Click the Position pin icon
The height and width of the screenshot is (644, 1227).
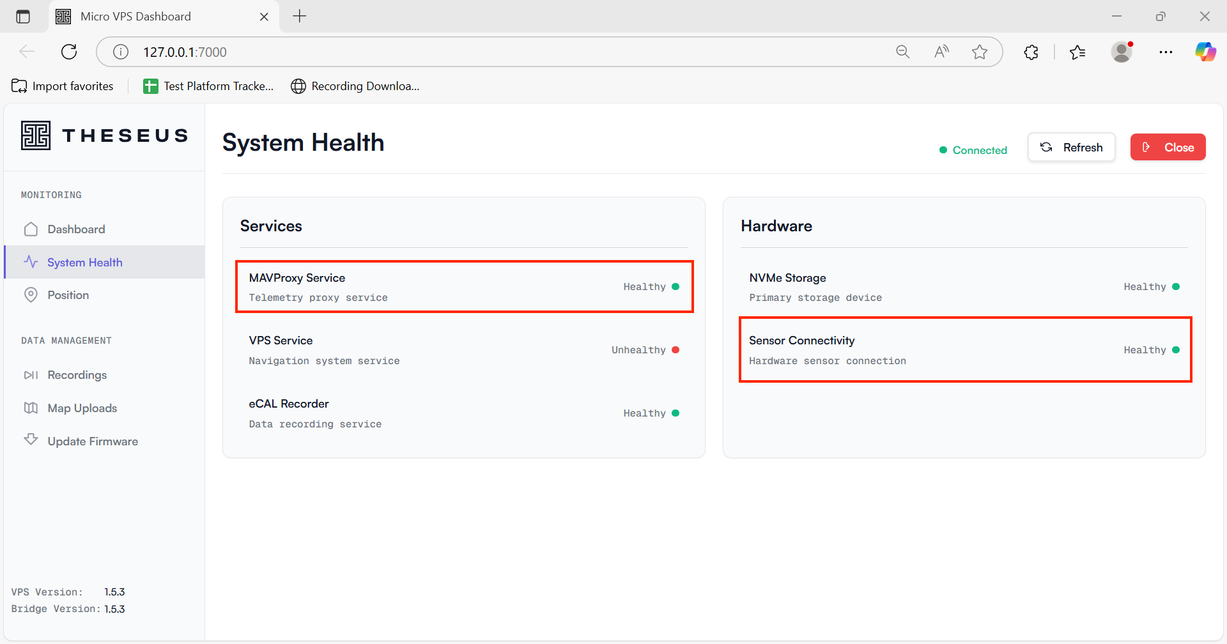[31, 295]
